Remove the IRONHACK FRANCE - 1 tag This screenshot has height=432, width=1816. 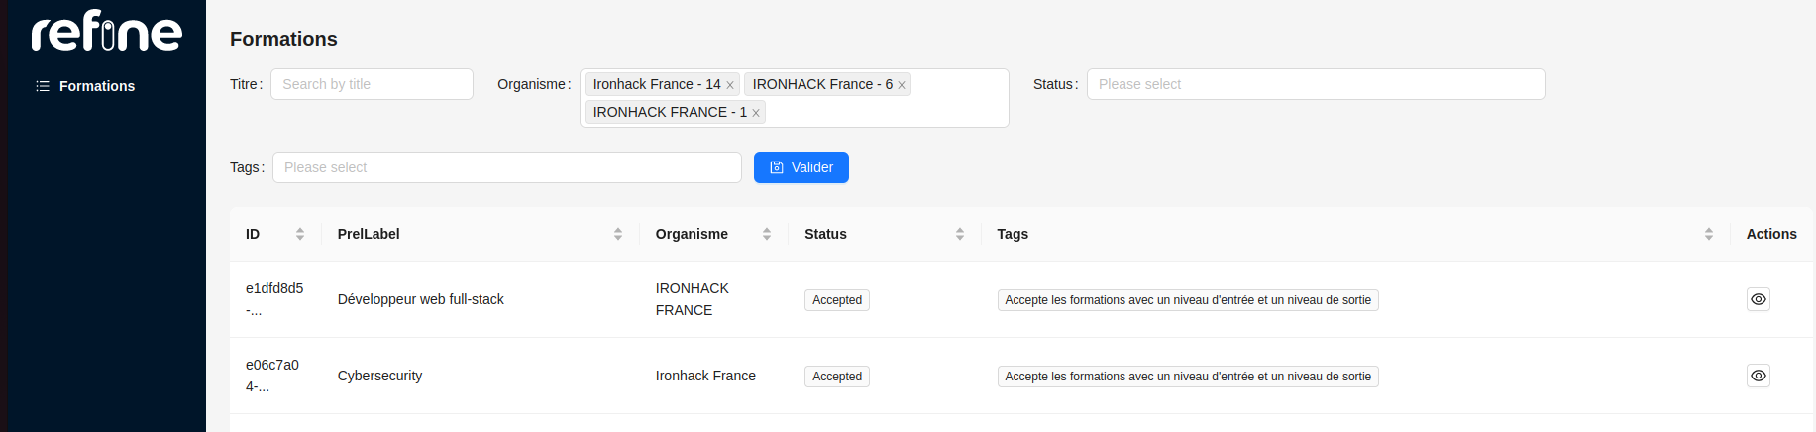coord(756,113)
